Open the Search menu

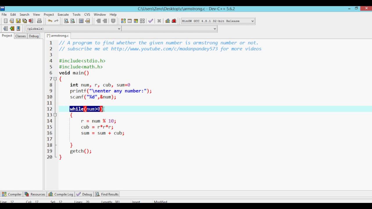(x=24, y=15)
